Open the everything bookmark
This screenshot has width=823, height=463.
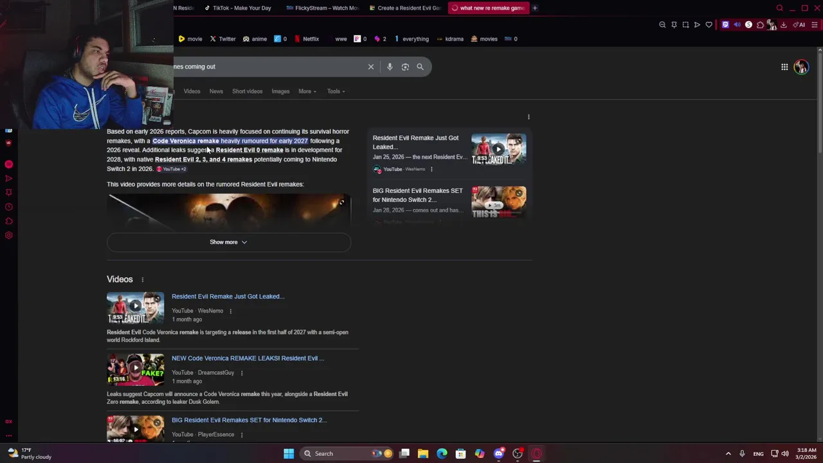(411, 39)
